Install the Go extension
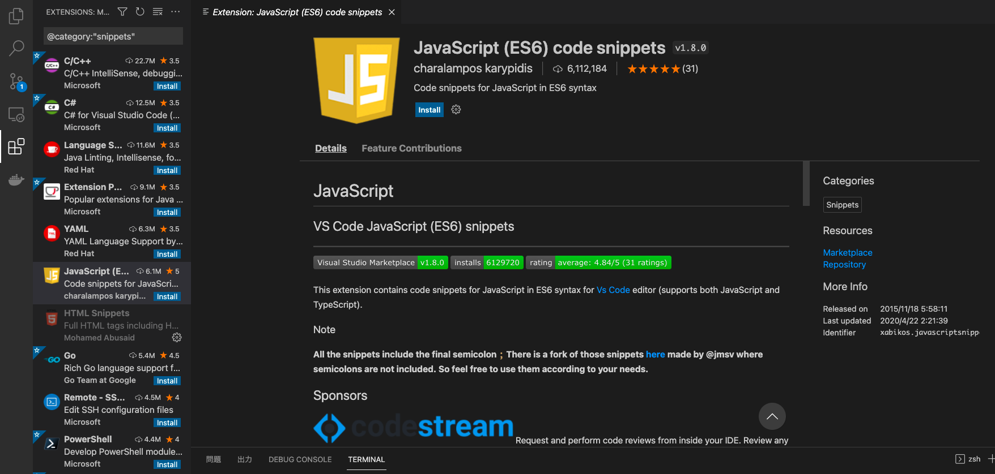 point(167,381)
